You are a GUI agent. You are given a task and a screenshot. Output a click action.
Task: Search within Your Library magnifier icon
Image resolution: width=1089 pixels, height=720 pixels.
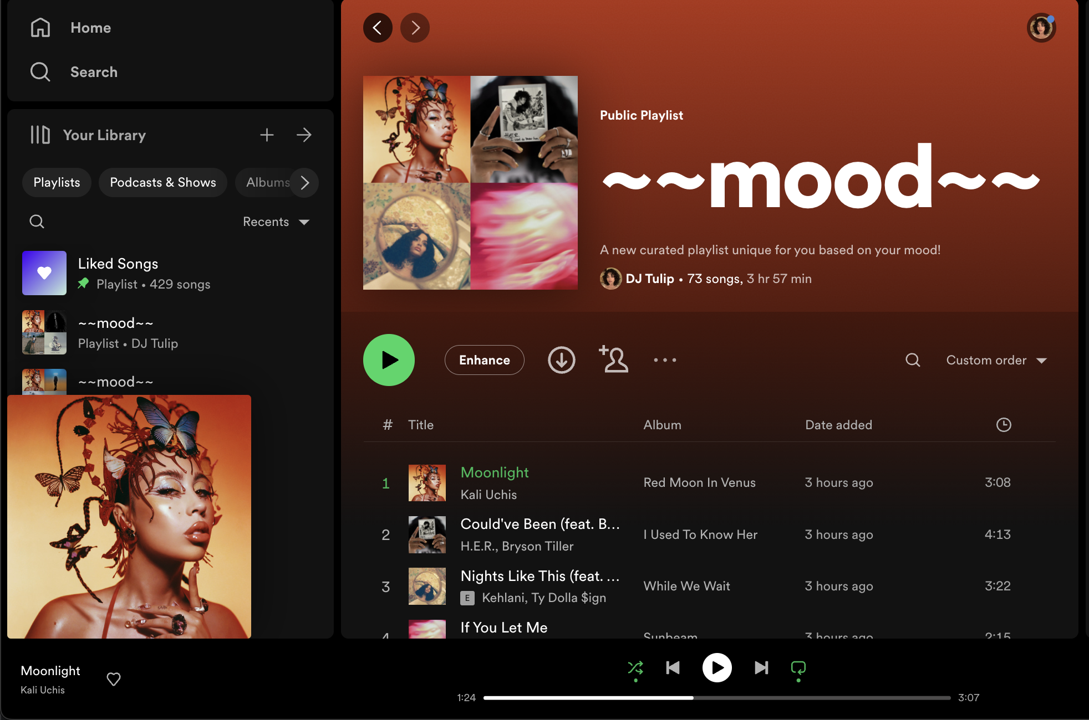click(37, 222)
